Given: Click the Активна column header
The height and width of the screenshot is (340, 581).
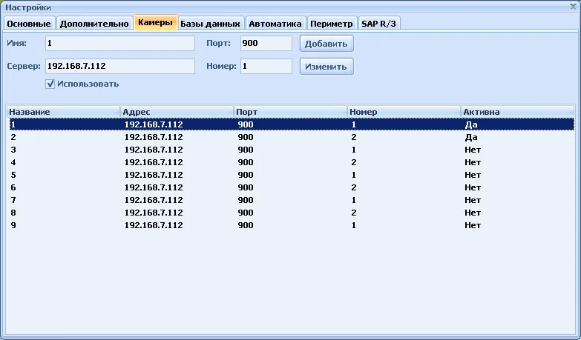Looking at the screenshot, I should coord(517,112).
